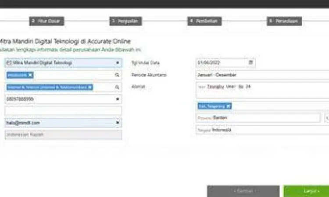Click the PT Mitra Mandiri Digital Teknologi name field

pos(63,63)
